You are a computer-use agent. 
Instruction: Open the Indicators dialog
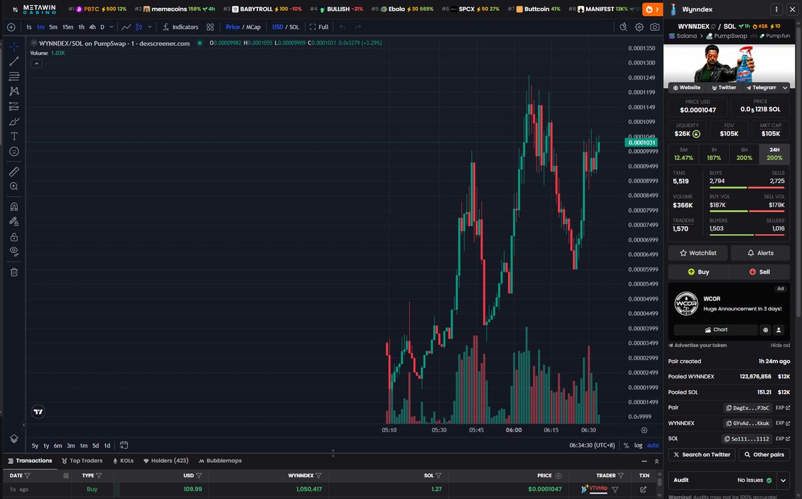pos(180,27)
